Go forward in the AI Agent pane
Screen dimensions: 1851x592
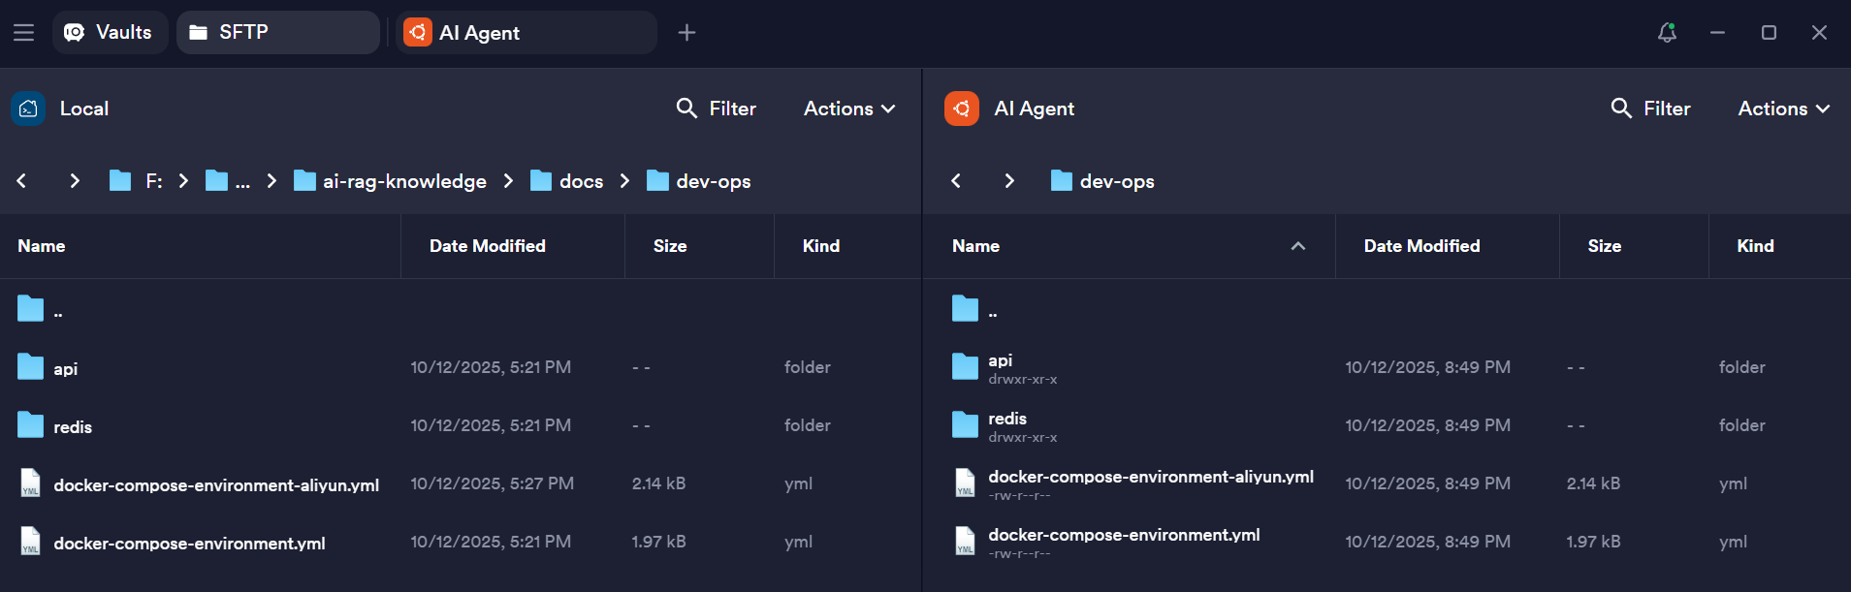(x=1009, y=181)
